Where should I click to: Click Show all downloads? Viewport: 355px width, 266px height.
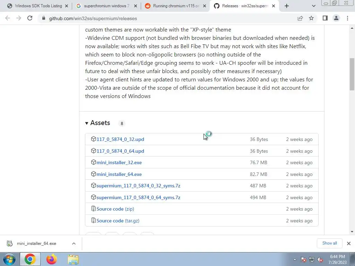(x=329, y=243)
